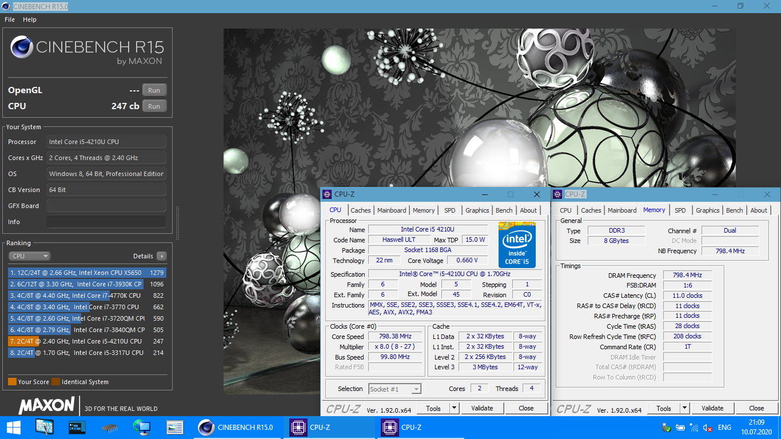Click the panel splitter handle beside Your System

point(177,223)
